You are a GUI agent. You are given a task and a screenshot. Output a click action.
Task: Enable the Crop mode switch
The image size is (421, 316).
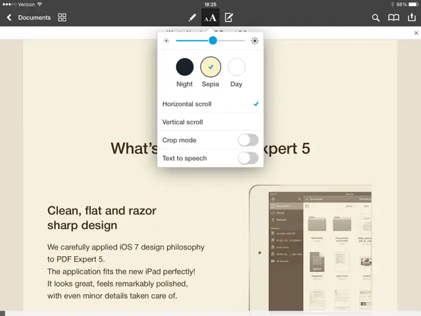point(247,140)
